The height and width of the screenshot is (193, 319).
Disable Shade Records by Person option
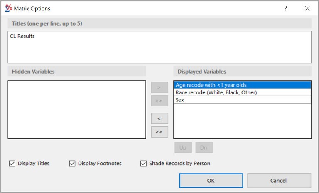click(144, 164)
